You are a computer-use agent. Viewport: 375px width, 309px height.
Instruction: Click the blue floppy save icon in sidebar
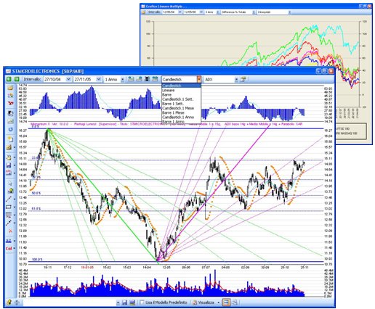pyautogui.click(x=9, y=165)
